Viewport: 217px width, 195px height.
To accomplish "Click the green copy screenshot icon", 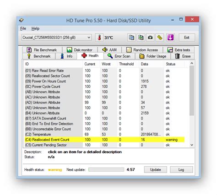I will (141, 38).
